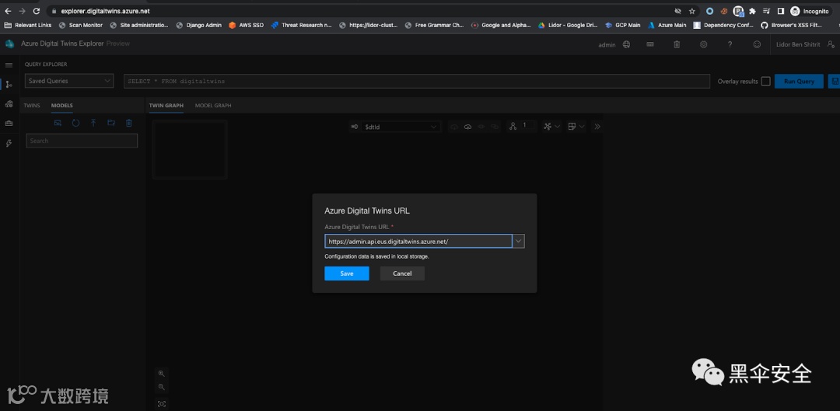Bookmark this page with star icon
840x411 pixels.
point(691,11)
